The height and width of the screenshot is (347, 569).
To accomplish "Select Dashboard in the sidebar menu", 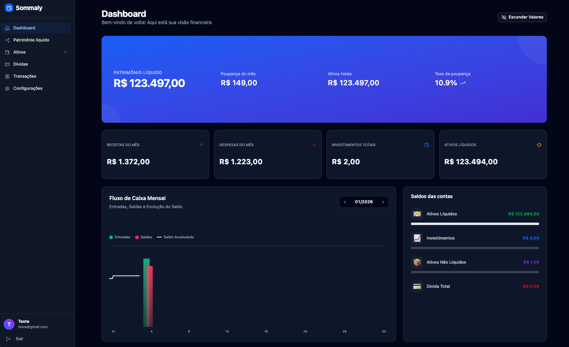I will pos(24,28).
